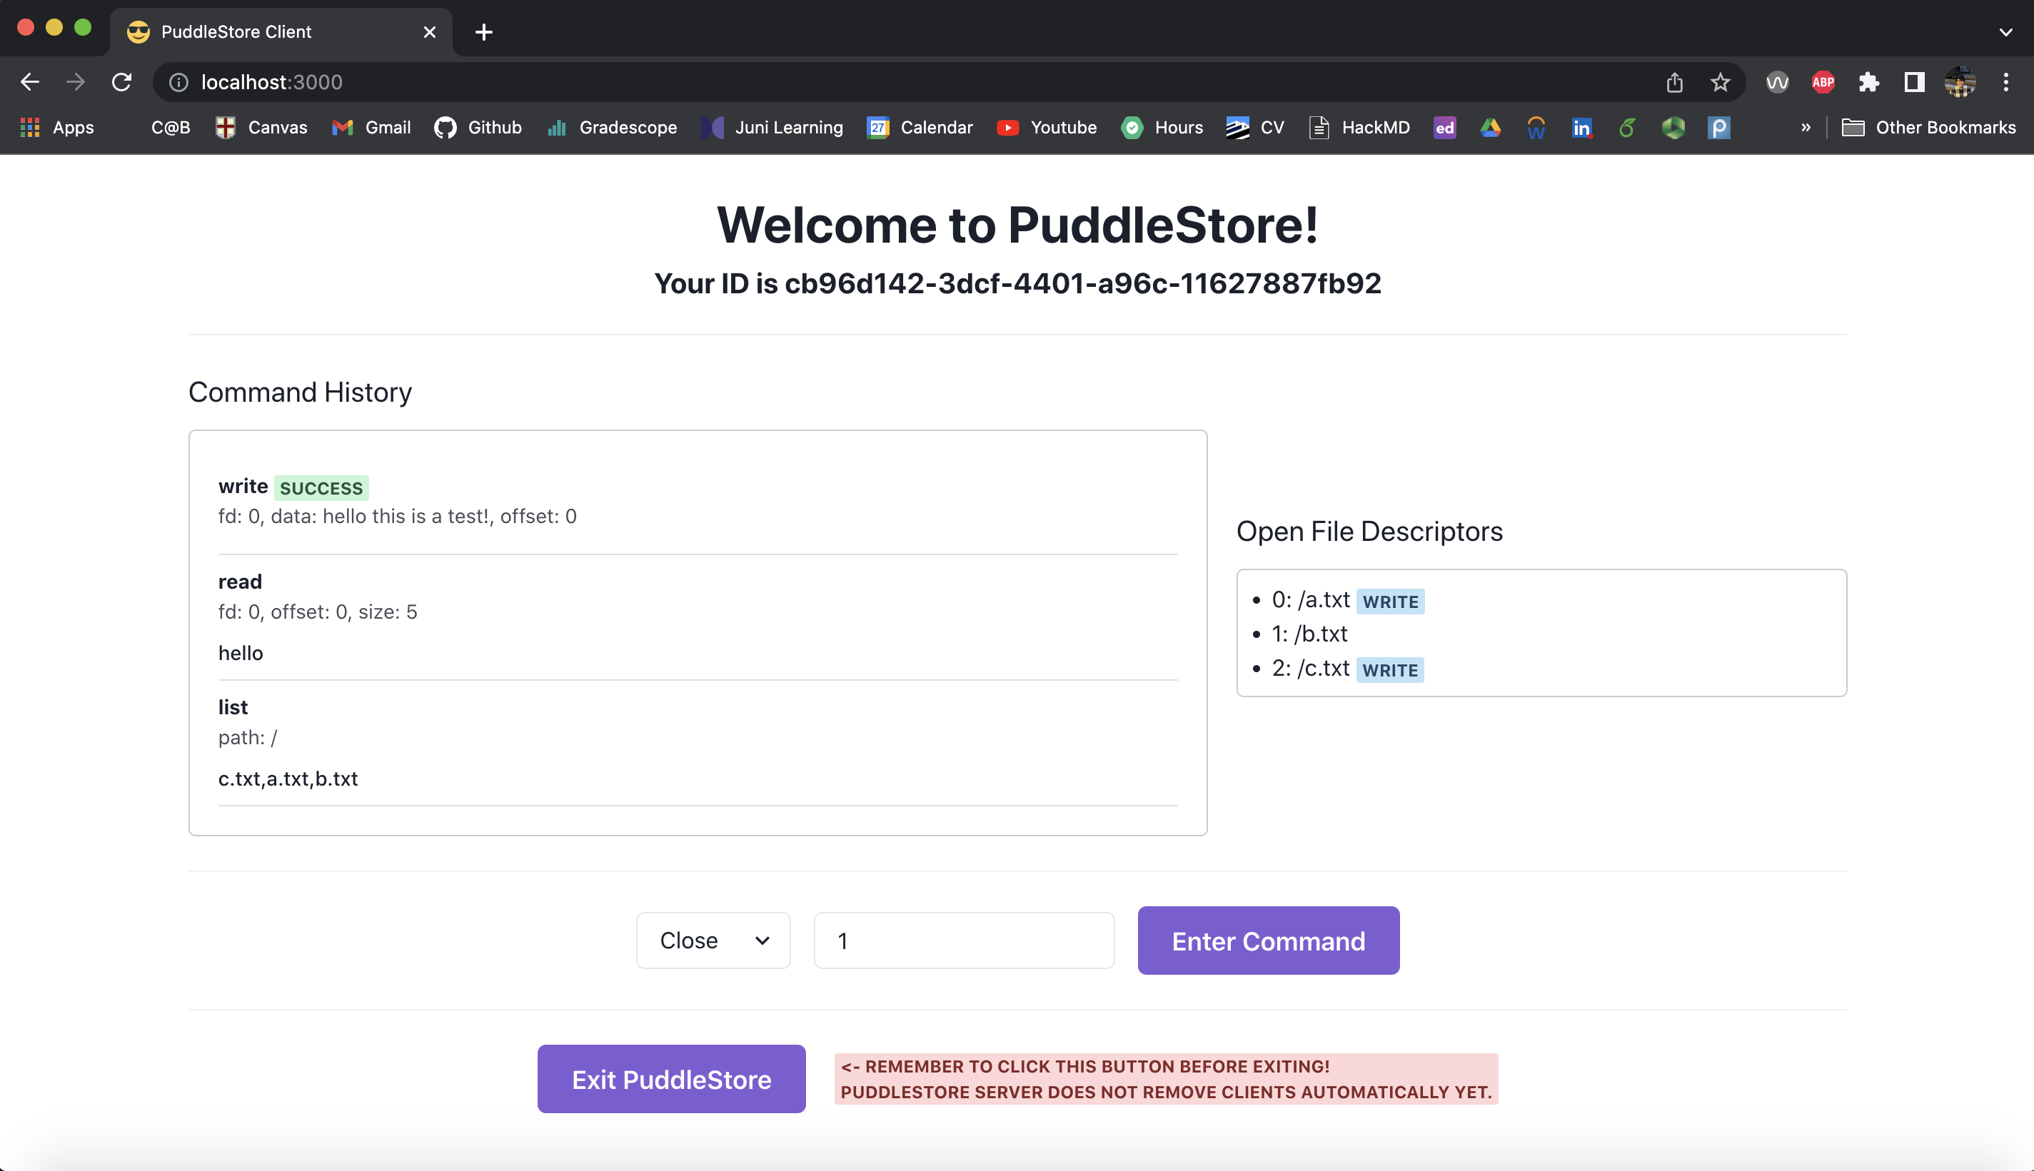Image resolution: width=2034 pixels, height=1171 pixels.
Task: Click the file descriptor input field
Action: pyautogui.click(x=964, y=941)
